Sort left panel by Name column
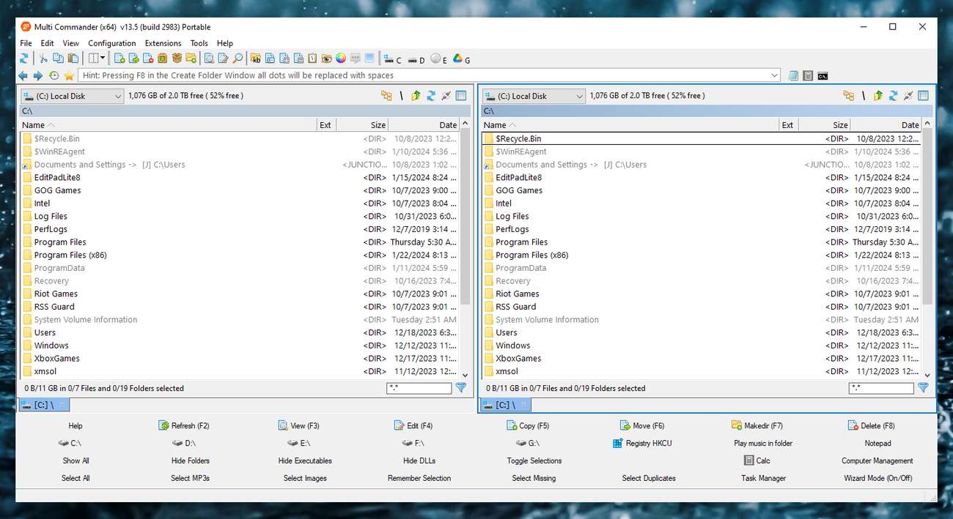The image size is (953, 519). click(168, 125)
